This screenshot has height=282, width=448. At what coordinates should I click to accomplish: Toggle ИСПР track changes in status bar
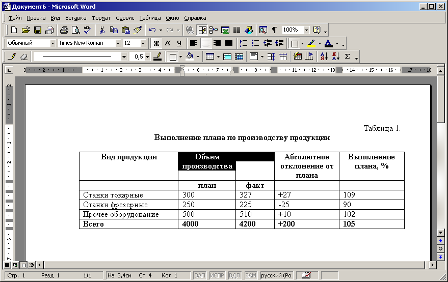217,275
